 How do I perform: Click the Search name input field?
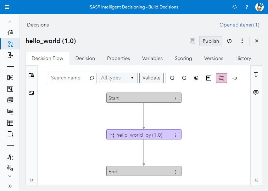tap(69, 78)
